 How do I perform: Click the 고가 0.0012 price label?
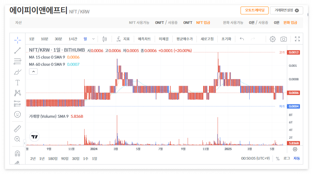point(294,52)
